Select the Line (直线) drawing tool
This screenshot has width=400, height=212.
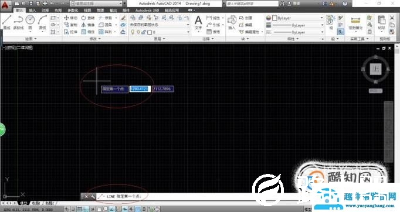click(x=6, y=22)
